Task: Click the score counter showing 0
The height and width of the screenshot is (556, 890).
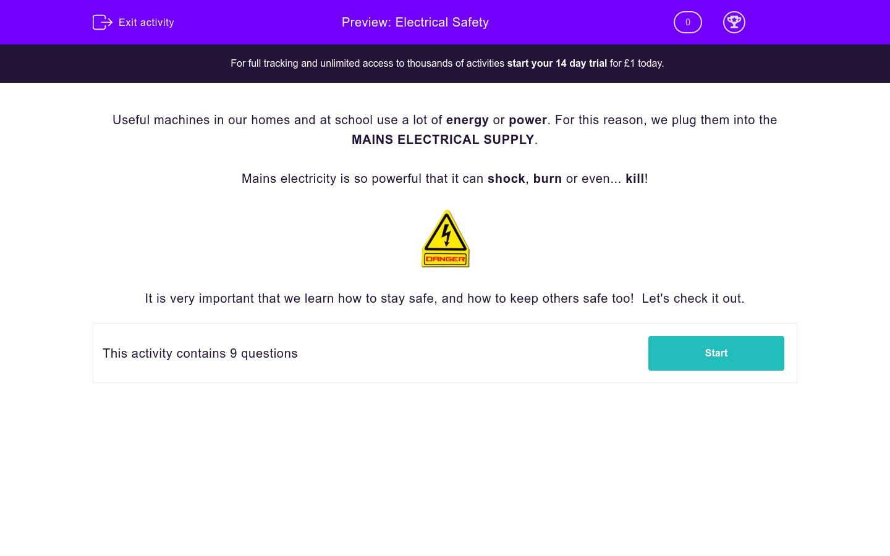Action: point(687,22)
